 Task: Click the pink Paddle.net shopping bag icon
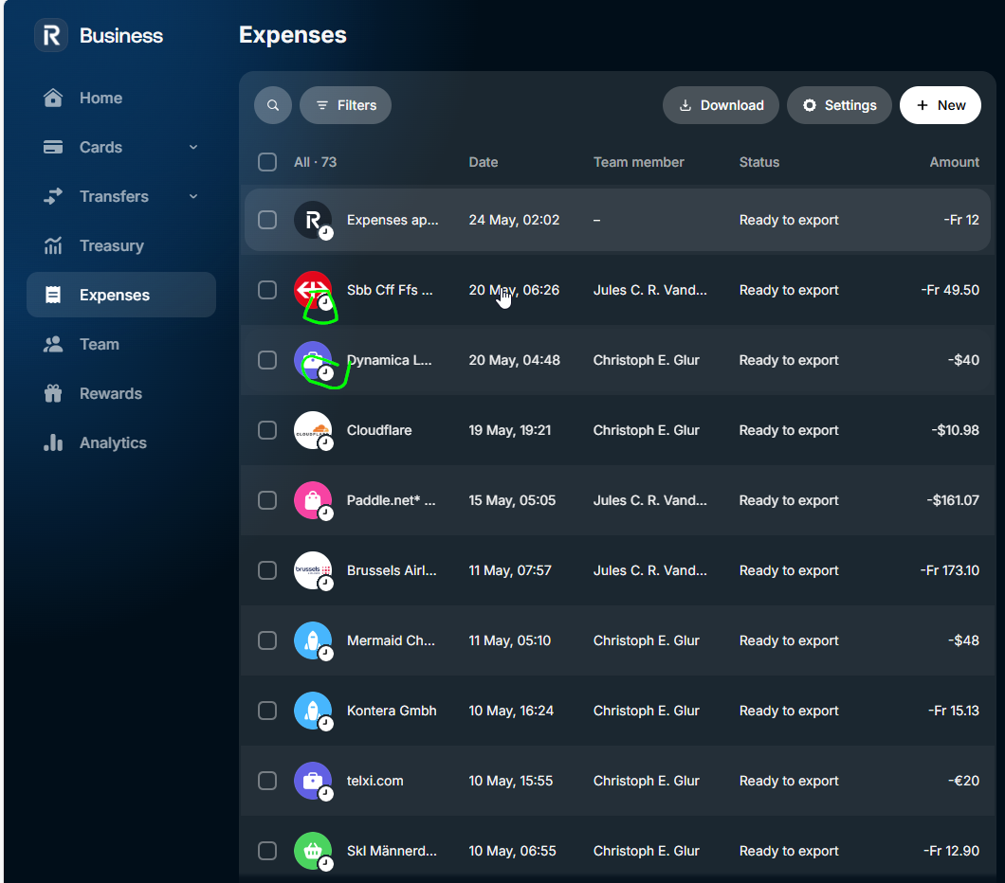coord(313,500)
